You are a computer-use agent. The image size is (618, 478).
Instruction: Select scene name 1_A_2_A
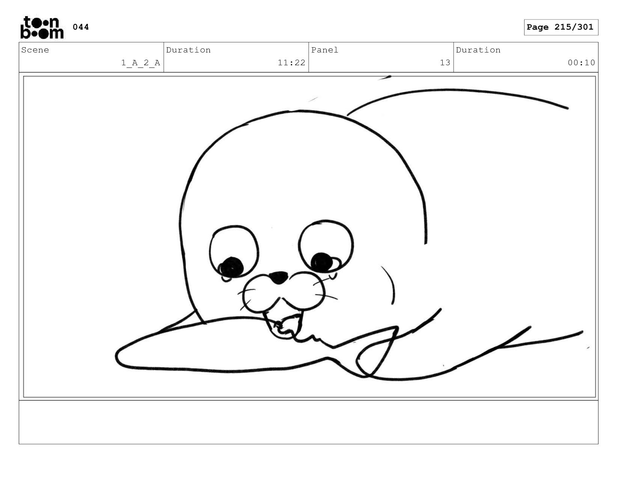pyautogui.click(x=140, y=63)
